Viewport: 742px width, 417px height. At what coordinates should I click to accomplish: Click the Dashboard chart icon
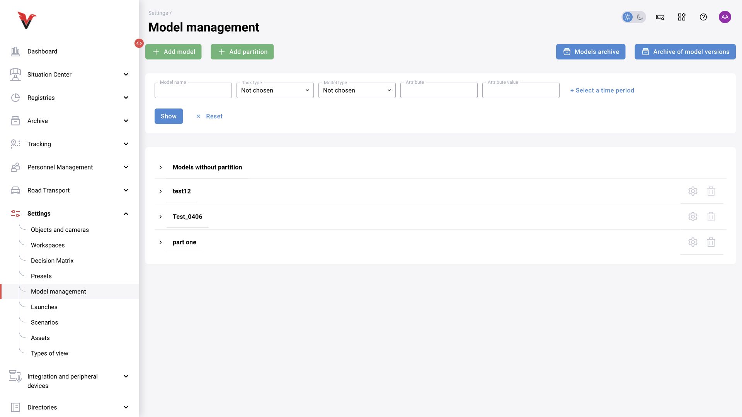pos(15,51)
